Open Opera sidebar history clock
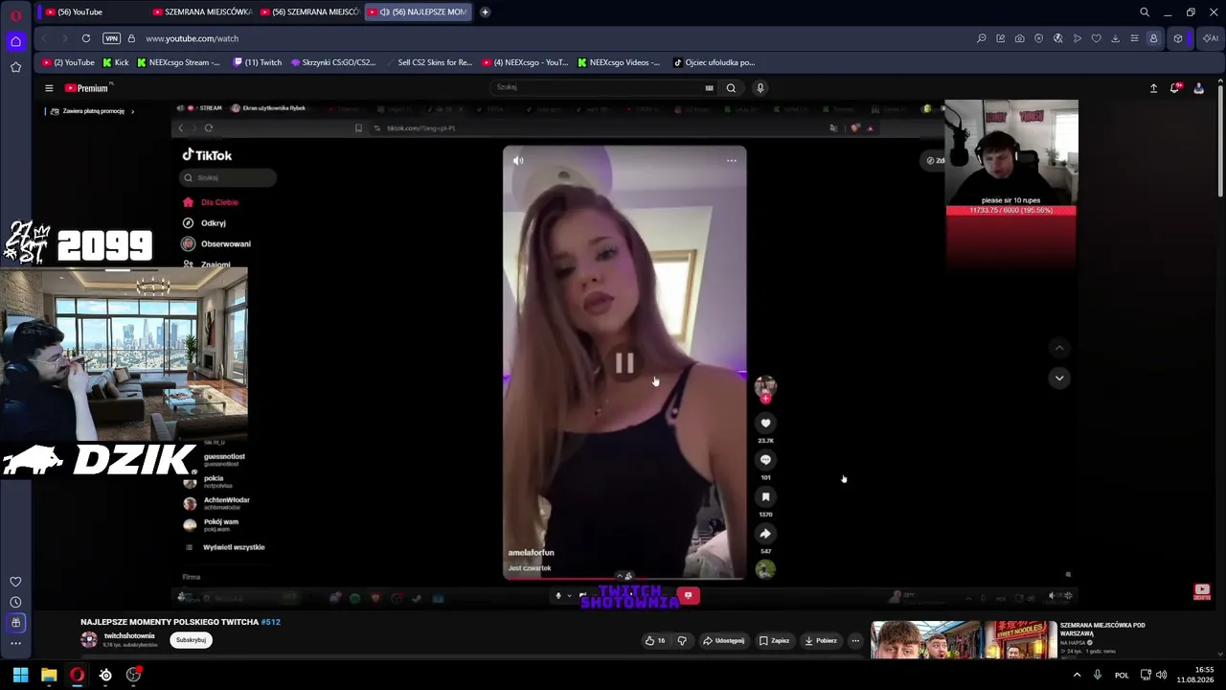The image size is (1226, 690). 15,602
